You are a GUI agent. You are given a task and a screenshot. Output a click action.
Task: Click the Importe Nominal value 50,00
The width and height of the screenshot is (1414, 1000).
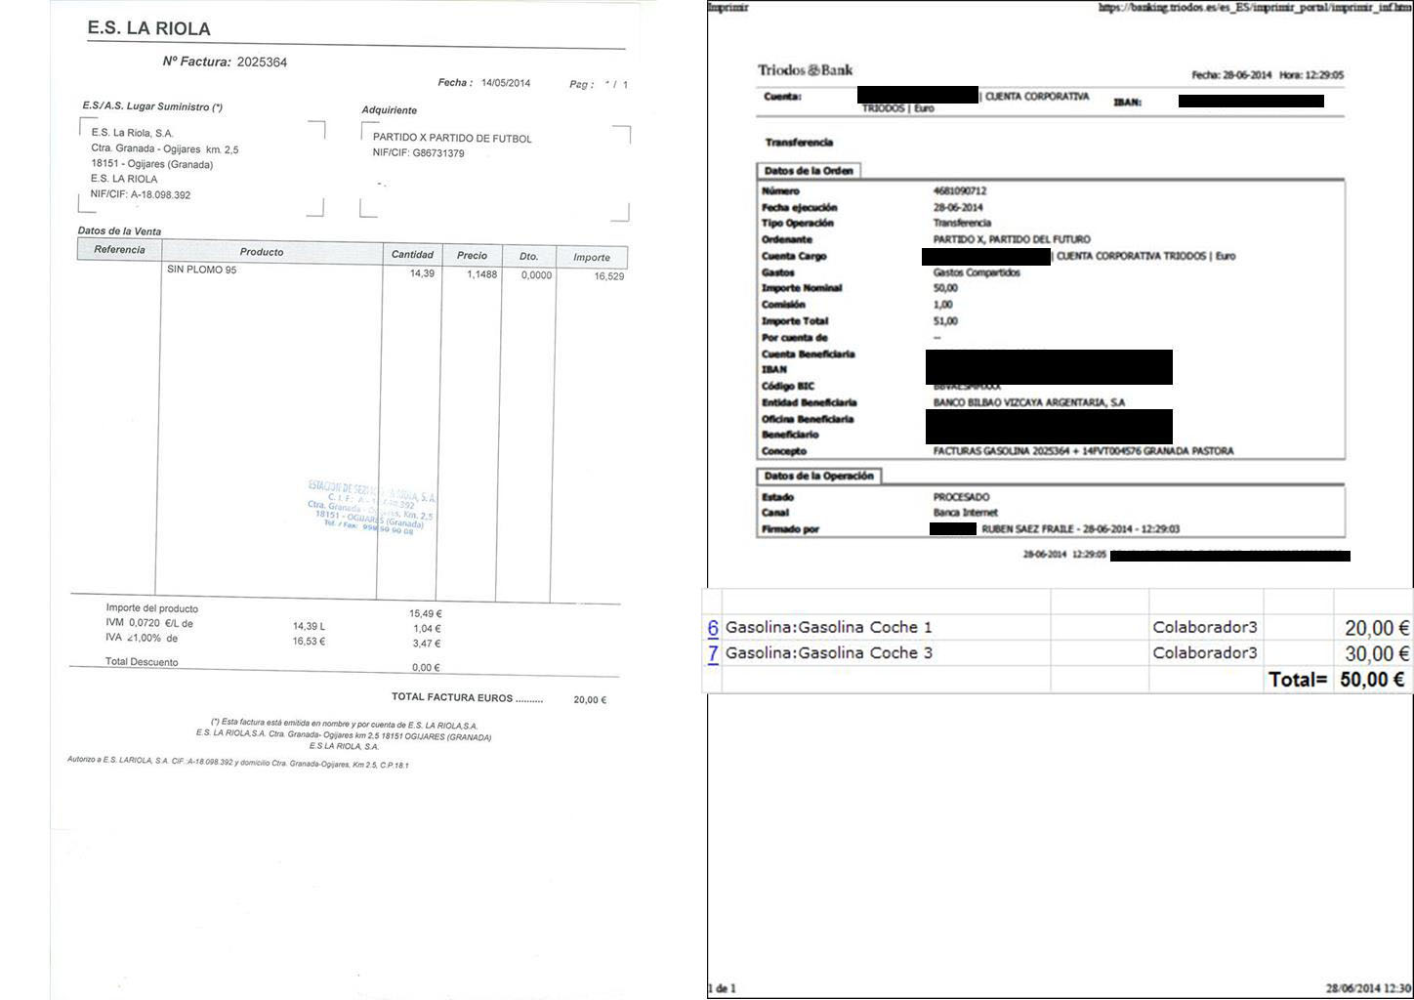[945, 288]
